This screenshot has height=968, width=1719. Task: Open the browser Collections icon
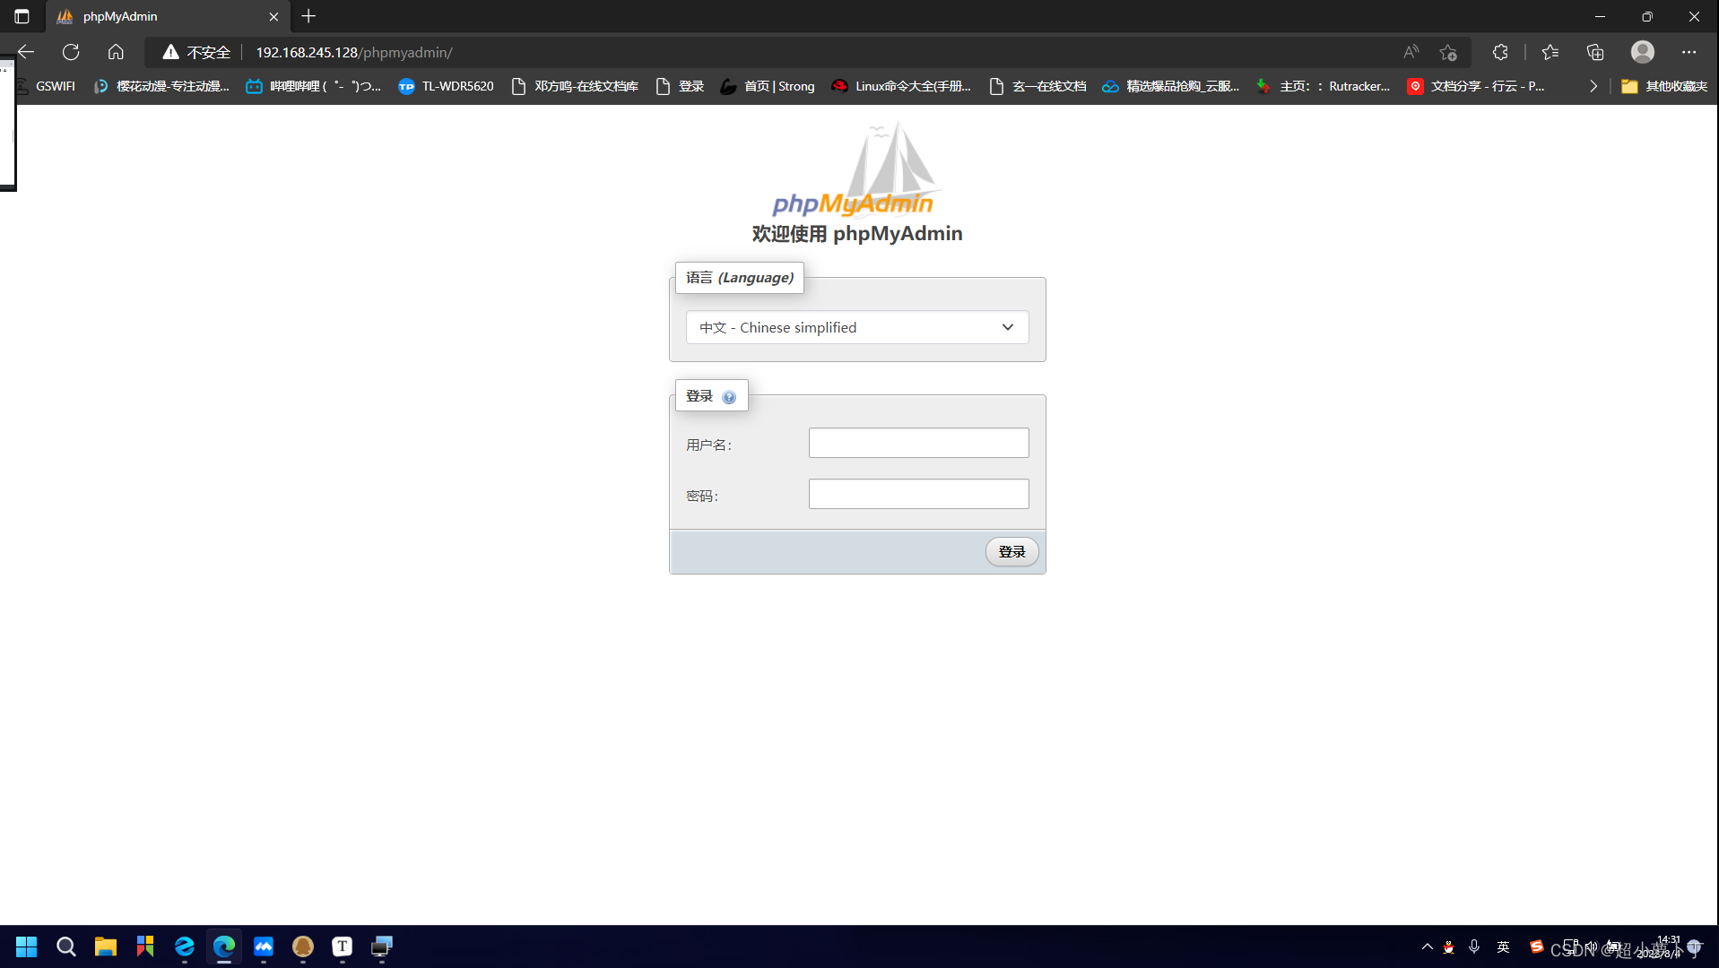[x=1595, y=52]
